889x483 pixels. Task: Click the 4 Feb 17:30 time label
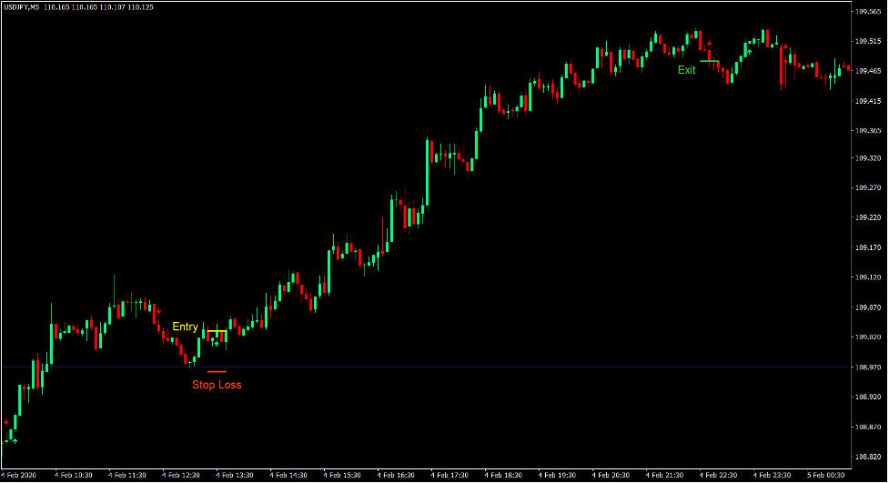450,475
